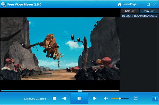Maximize the Free Video Player window

148,4
